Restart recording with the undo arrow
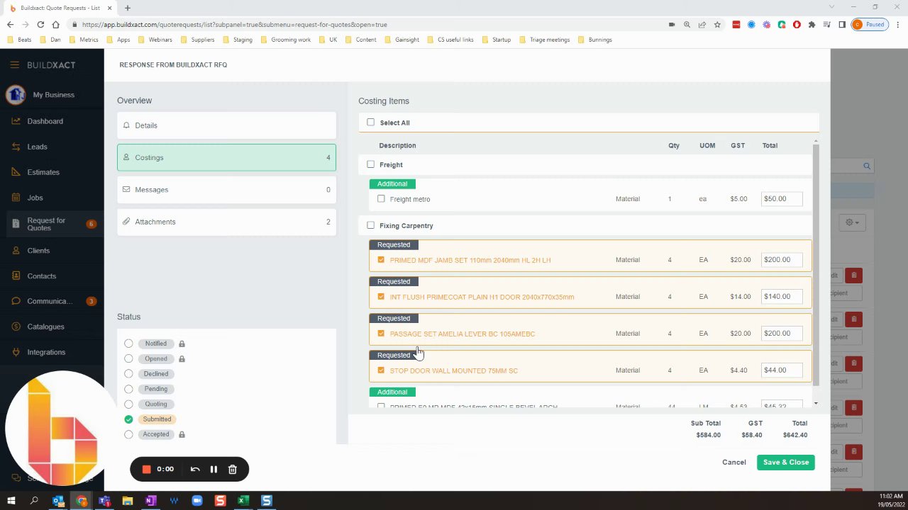908x510 pixels. click(195, 469)
